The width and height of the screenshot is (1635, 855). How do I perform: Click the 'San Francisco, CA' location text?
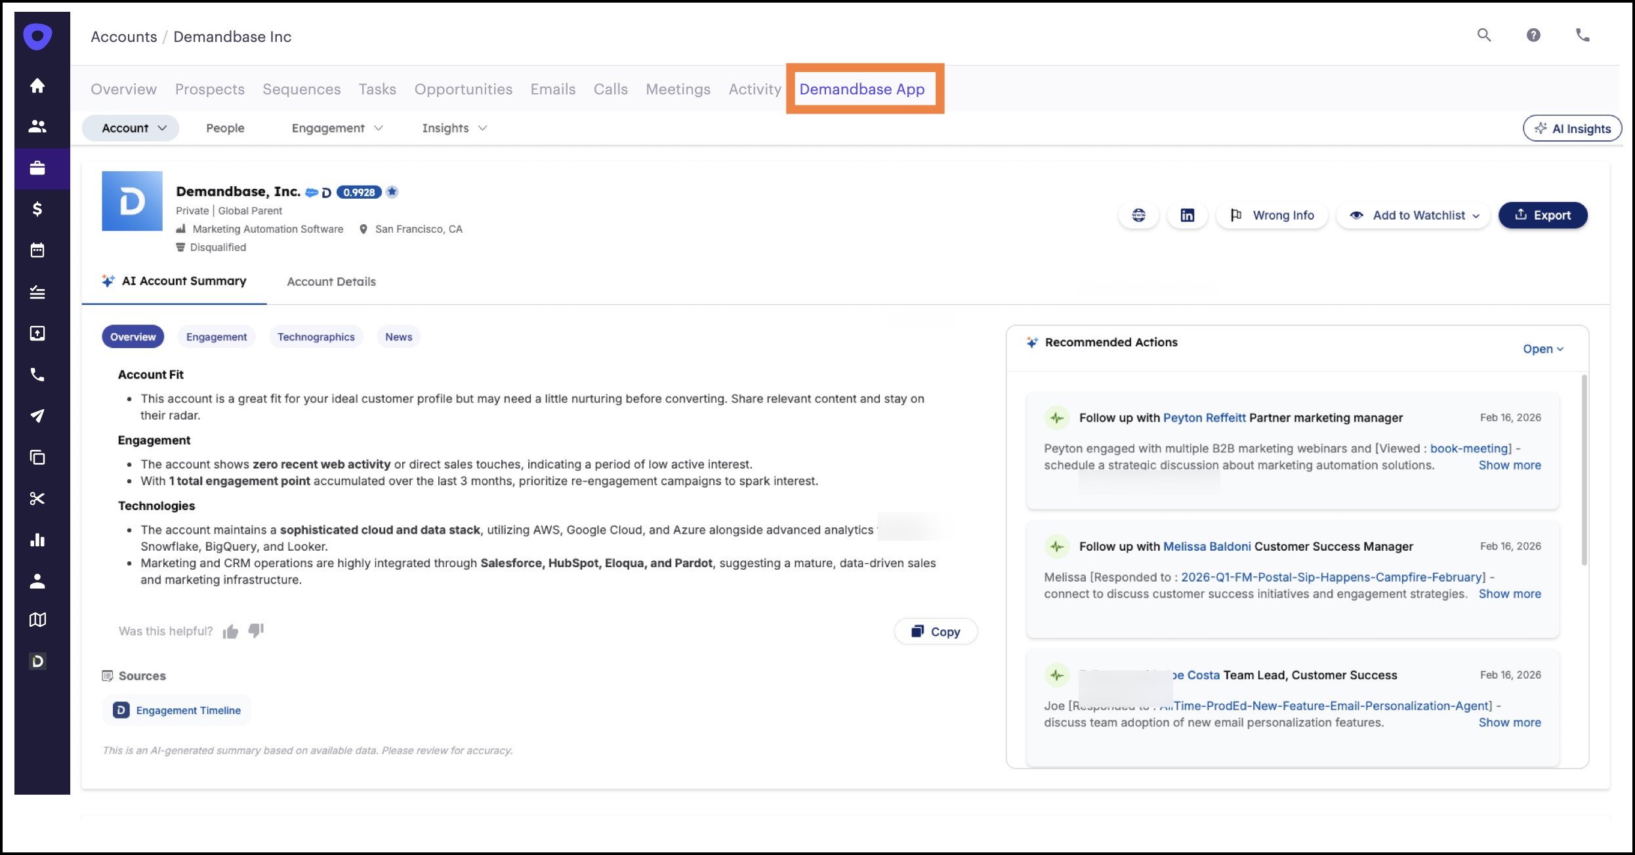[x=419, y=229]
